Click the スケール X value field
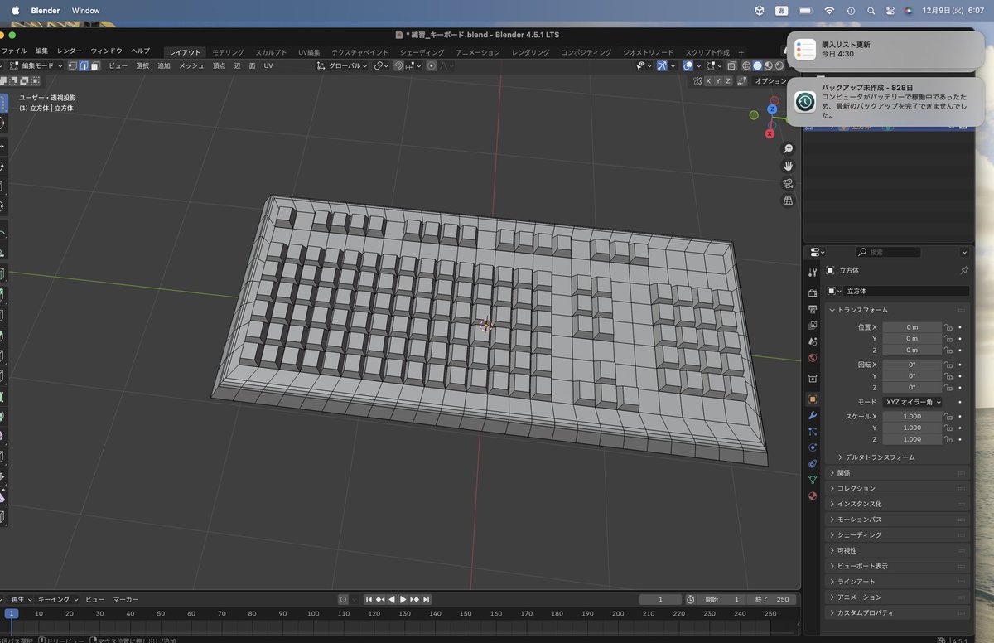The image size is (994, 643). pyautogui.click(x=912, y=416)
